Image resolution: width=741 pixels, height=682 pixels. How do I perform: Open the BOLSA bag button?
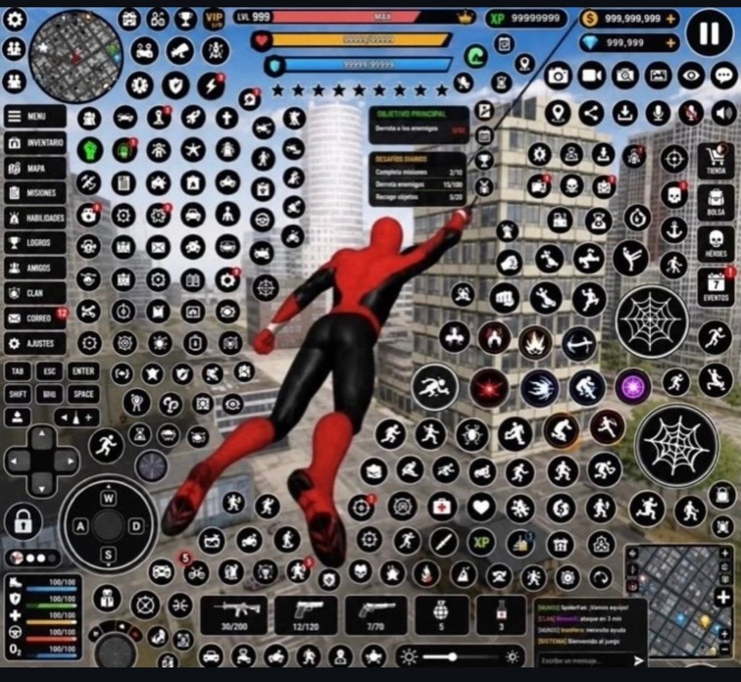click(x=716, y=202)
